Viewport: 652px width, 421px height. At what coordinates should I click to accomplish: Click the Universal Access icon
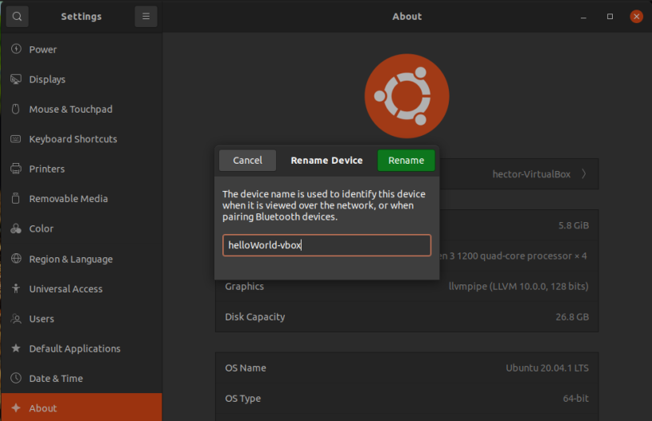pyautogui.click(x=16, y=288)
